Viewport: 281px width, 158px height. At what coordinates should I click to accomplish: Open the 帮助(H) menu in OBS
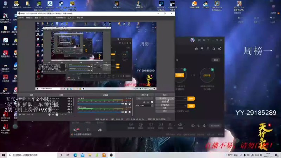80,18
